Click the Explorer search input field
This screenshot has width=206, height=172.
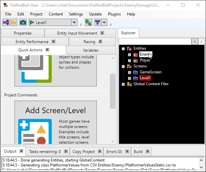(155, 41)
